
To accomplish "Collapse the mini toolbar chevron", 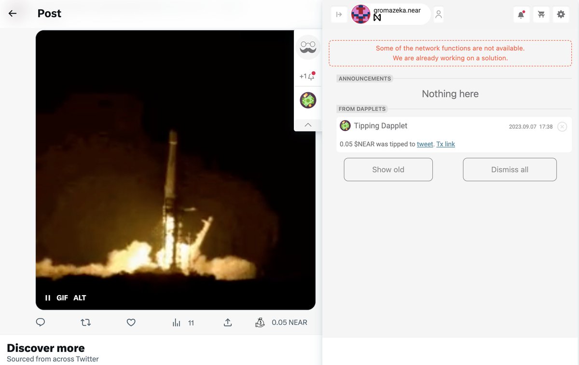I will [308, 125].
